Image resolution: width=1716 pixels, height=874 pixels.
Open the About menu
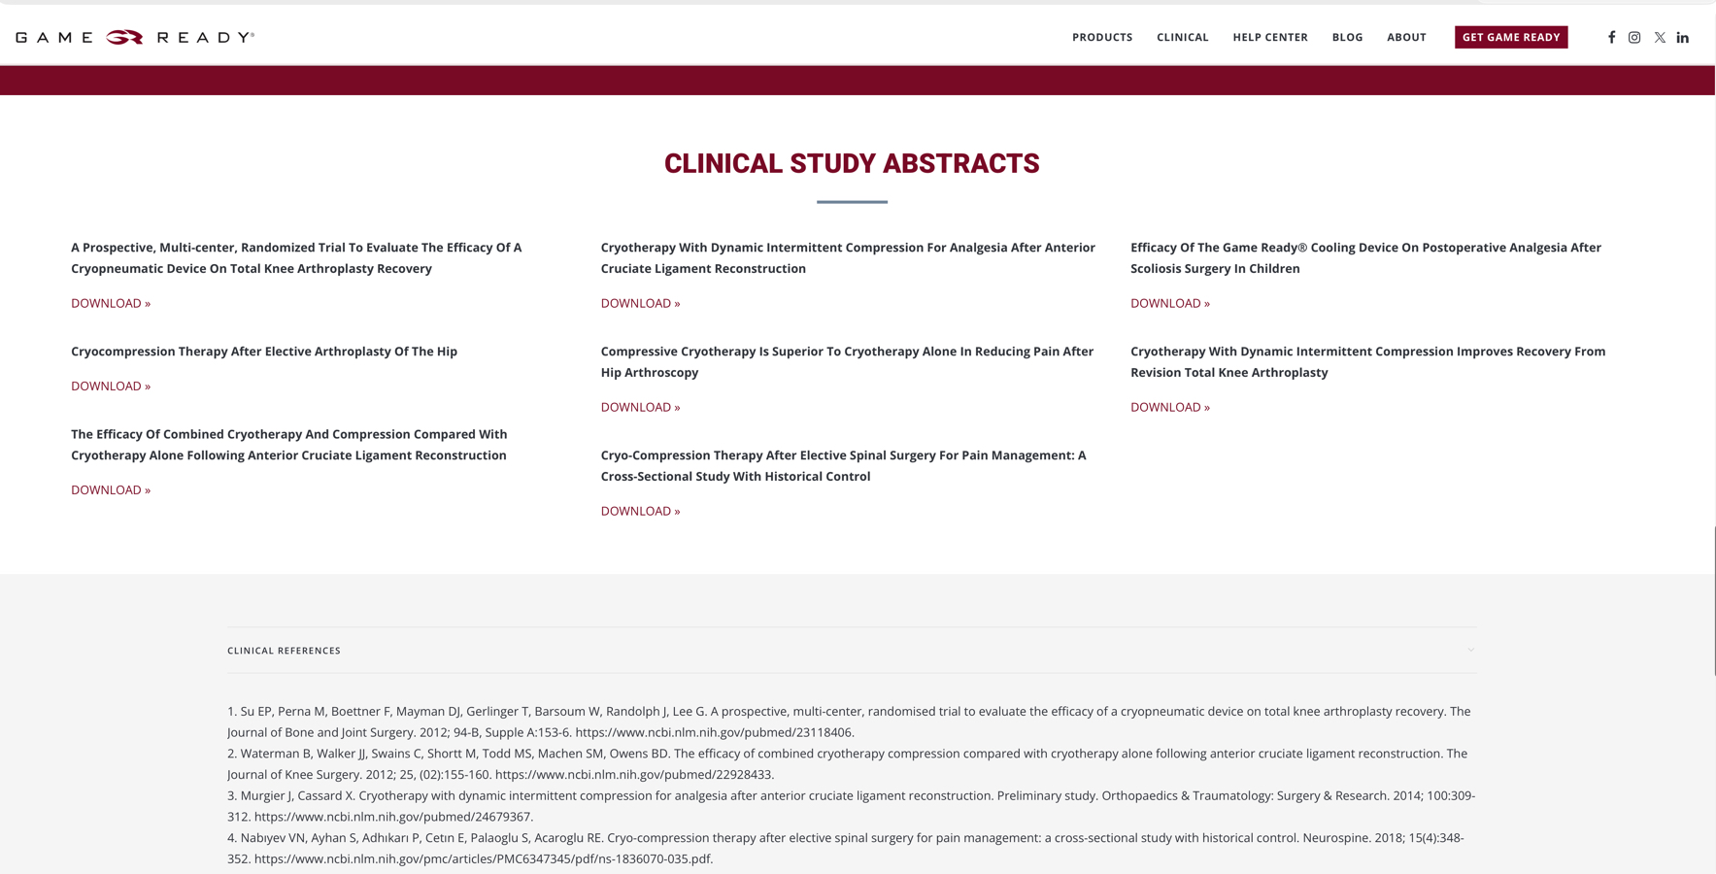click(x=1406, y=37)
